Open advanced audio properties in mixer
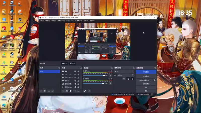The image size is (201, 113). pyautogui.click(x=85, y=91)
